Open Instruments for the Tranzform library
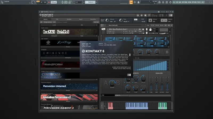 [68, 68]
